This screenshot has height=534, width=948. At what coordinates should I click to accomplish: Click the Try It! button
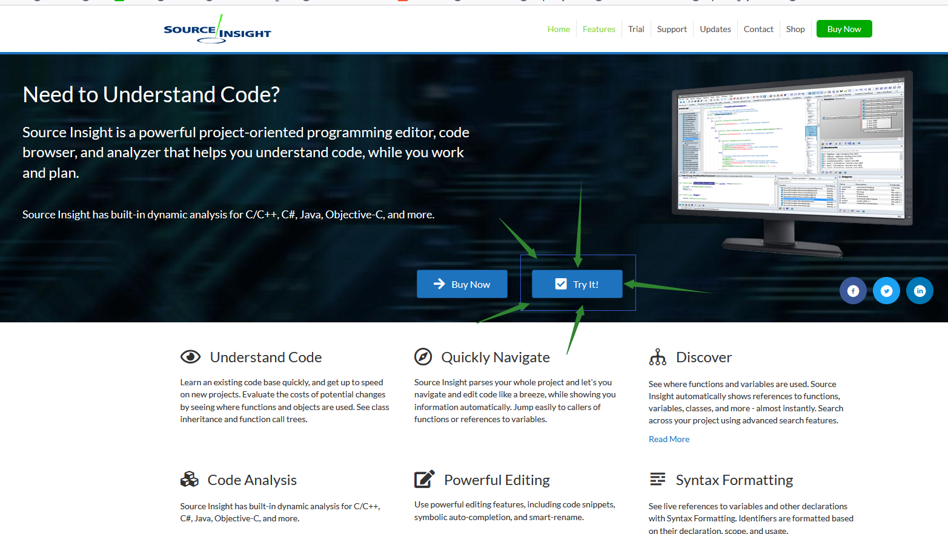click(x=577, y=284)
